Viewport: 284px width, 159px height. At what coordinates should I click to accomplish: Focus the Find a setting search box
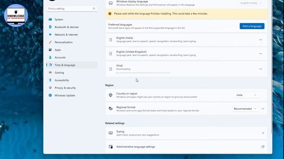click(x=72, y=9)
